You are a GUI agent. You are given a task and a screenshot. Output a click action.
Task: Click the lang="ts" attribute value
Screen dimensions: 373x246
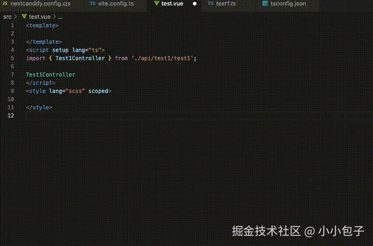point(95,50)
